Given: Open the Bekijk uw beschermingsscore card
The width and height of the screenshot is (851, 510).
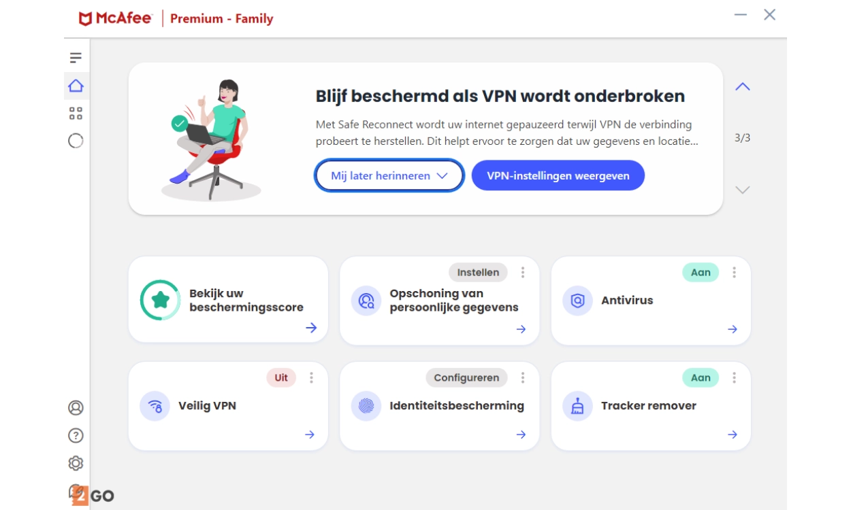Looking at the screenshot, I should click(x=228, y=301).
